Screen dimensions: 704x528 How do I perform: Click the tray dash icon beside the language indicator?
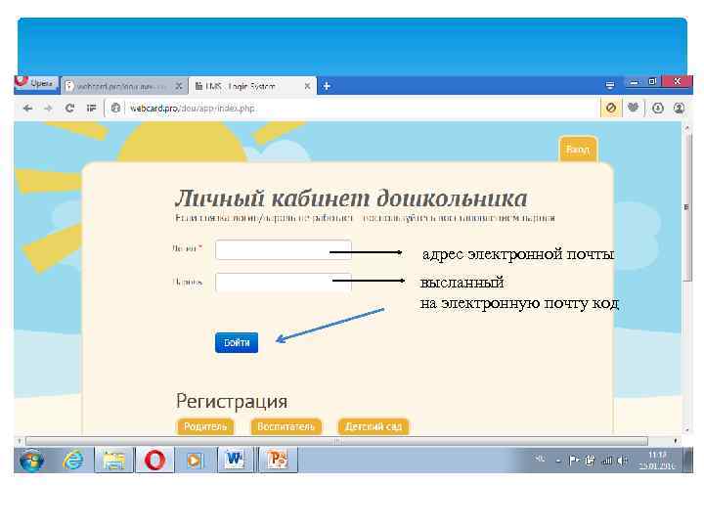558,461
